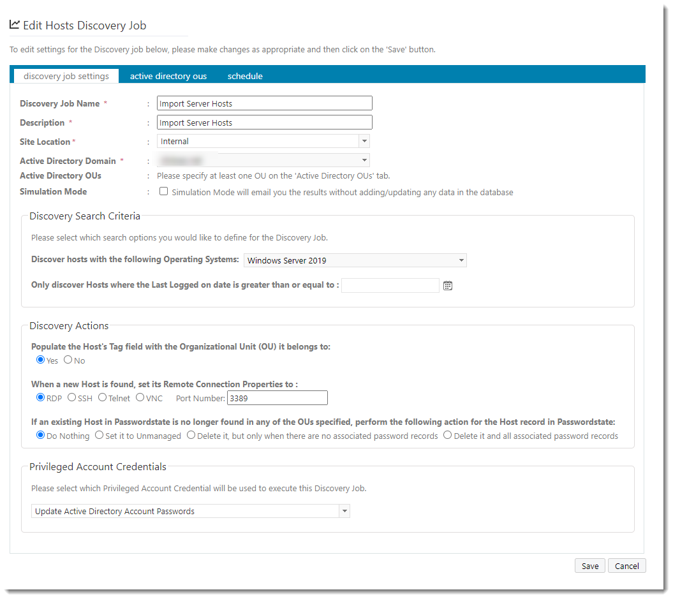Click the Save button
This screenshot has height=599, width=673.
tap(590, 566)
